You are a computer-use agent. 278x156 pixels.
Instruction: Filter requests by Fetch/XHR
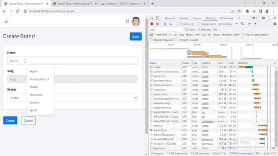click(161, 35)
